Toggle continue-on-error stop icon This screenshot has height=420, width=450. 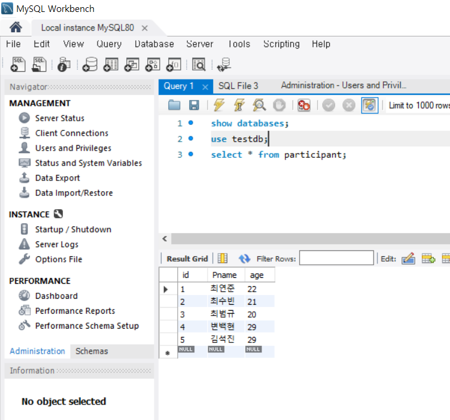tap(304, 105)
